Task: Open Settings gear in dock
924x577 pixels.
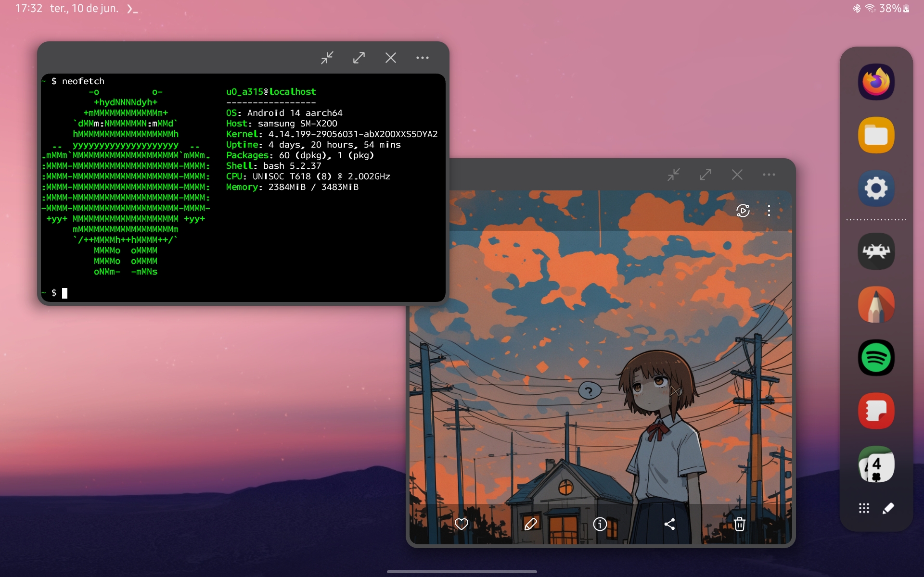Action: [x=876, y=188]
